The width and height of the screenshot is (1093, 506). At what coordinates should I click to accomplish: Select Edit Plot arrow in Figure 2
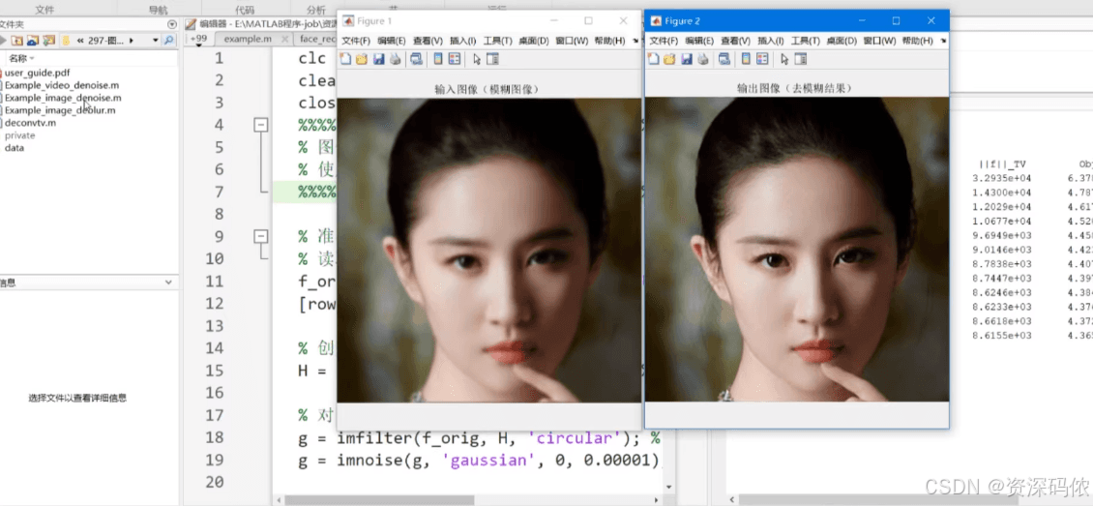[x=784, y=59]
